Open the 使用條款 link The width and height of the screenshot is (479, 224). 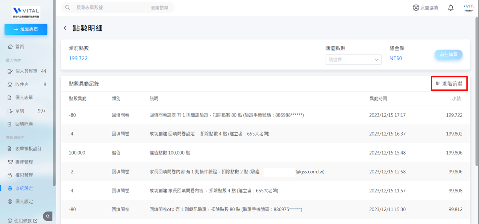pyautogui.click(x=23, y=221)
